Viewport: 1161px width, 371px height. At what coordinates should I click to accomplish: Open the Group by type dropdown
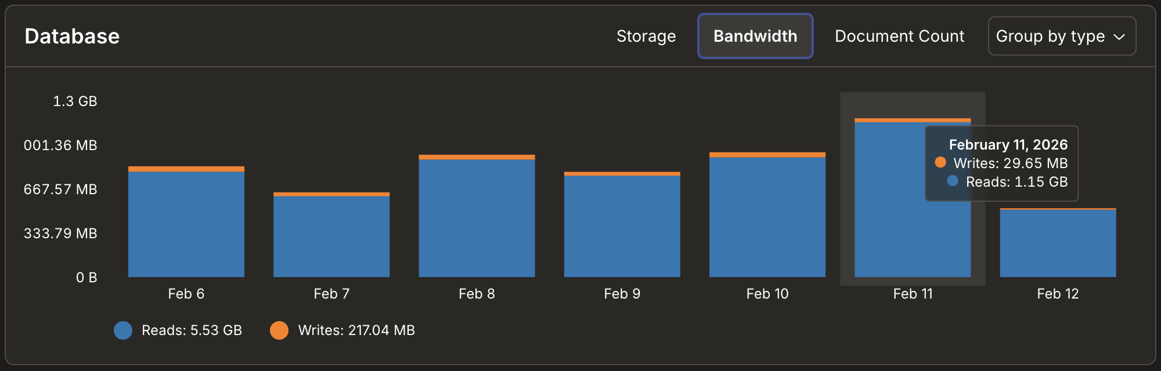(1062, 36)
